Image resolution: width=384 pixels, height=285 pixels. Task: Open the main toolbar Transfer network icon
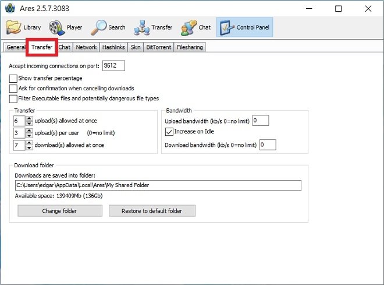142,28
